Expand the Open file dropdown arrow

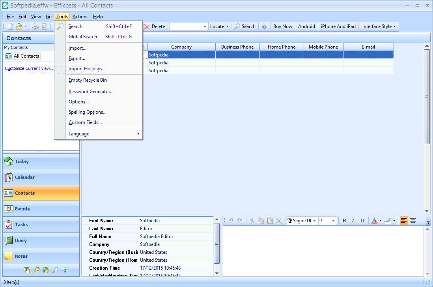pos(26,26)
